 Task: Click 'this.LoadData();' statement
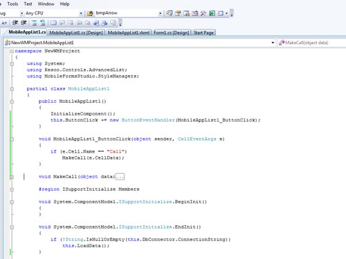tap(86, 246)
